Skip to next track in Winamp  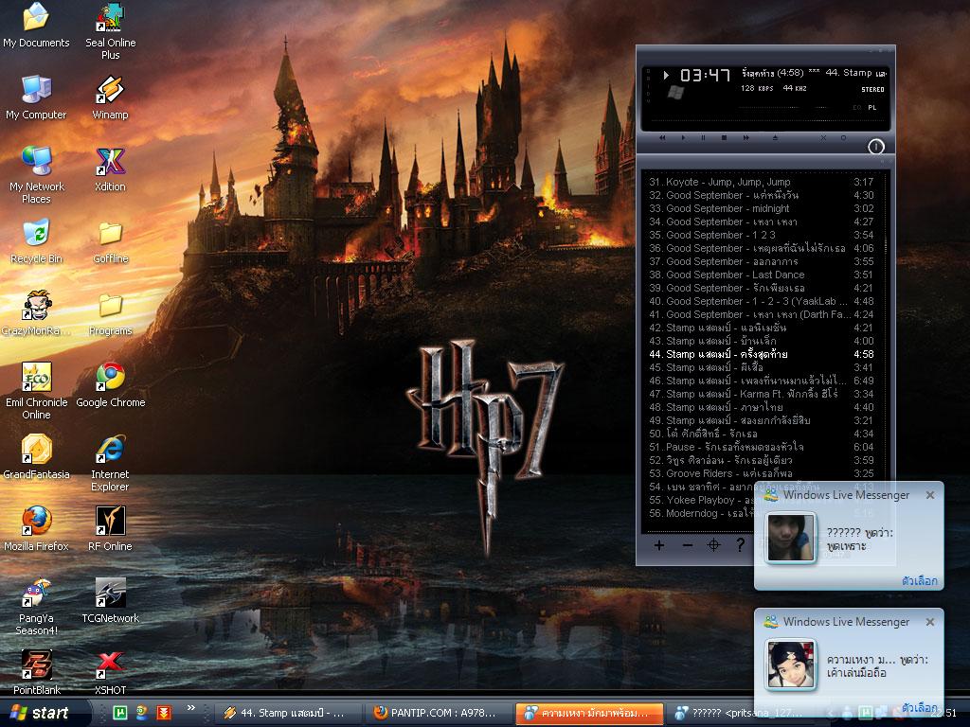pyautogui.click(x=745, y=138)
